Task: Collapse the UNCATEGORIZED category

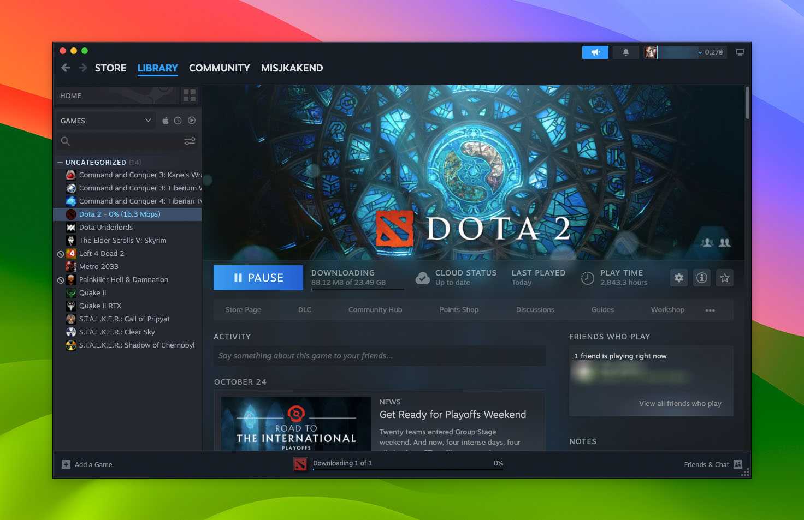Action: click(60, 163)
